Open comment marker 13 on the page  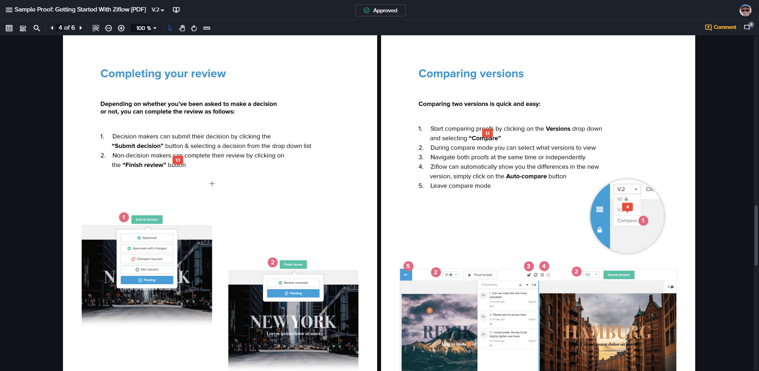[x=178, y=160]
